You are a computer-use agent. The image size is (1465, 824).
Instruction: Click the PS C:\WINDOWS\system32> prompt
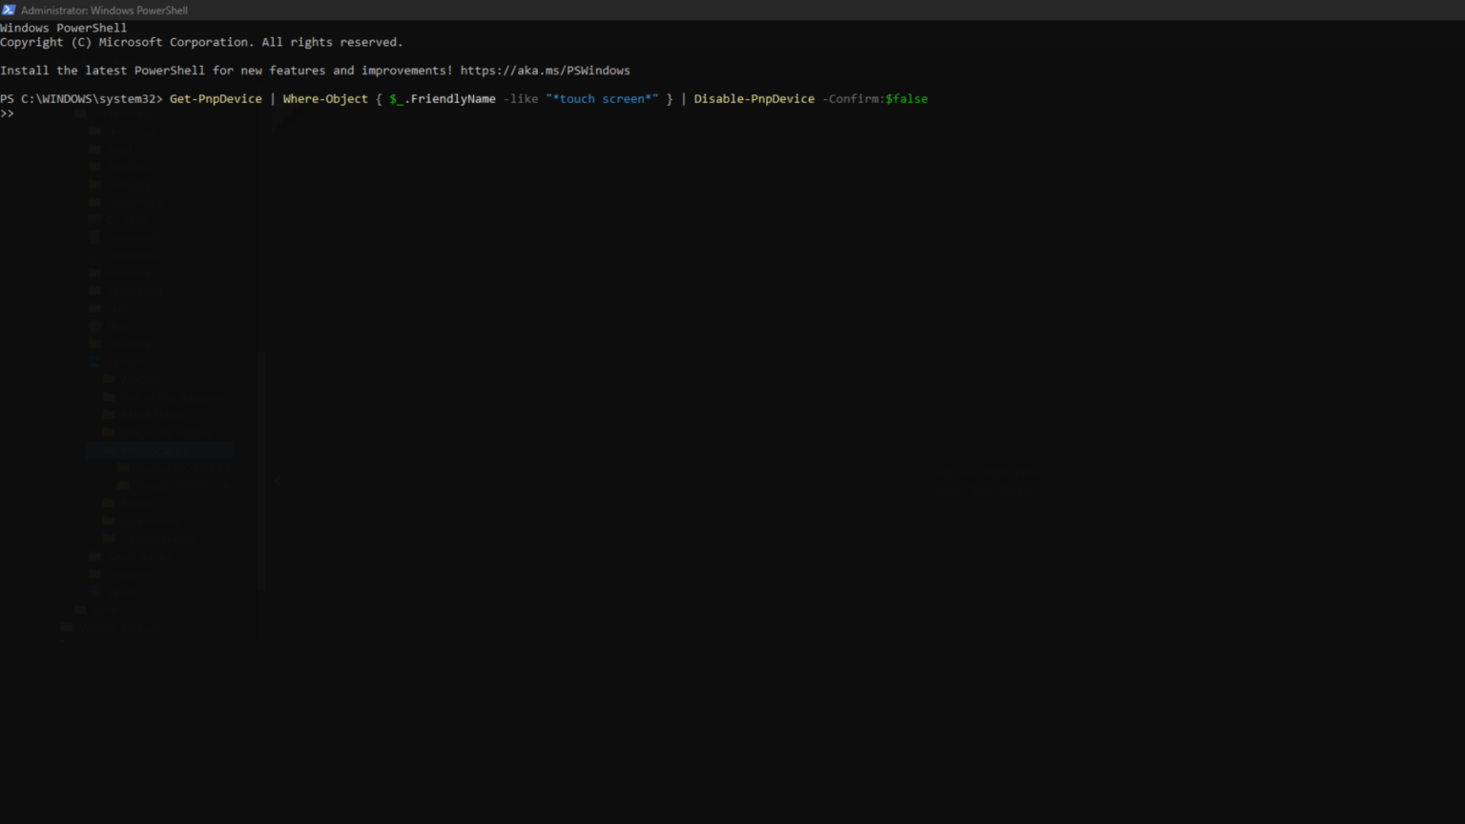81,99
